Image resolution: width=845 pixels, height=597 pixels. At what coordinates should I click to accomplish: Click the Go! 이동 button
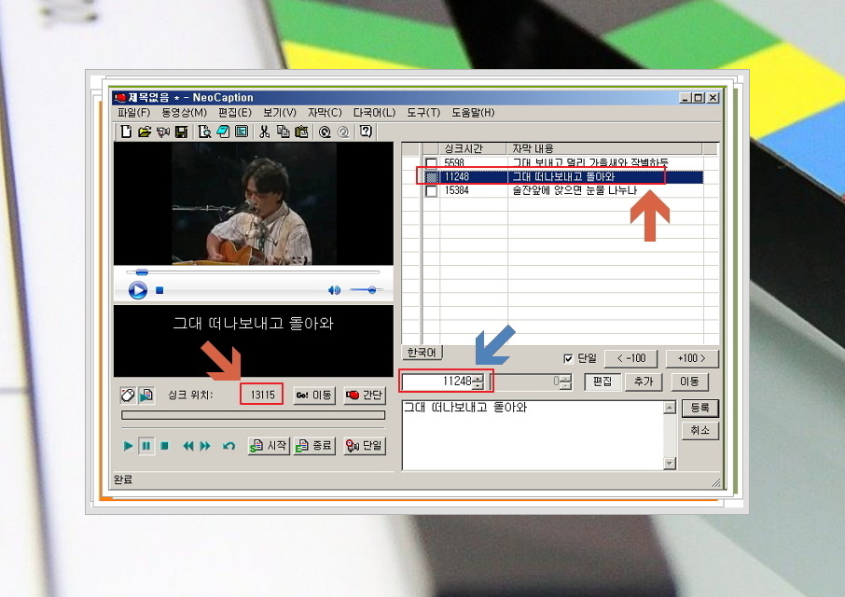point(314,395)
